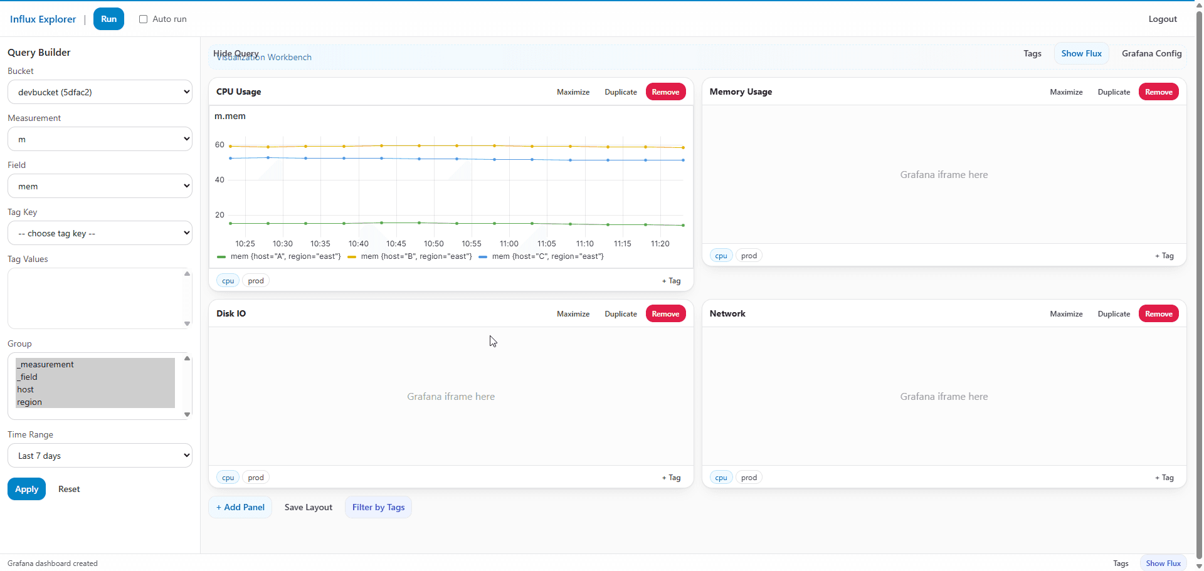Open the Tags tab in header

point(1032,54)
